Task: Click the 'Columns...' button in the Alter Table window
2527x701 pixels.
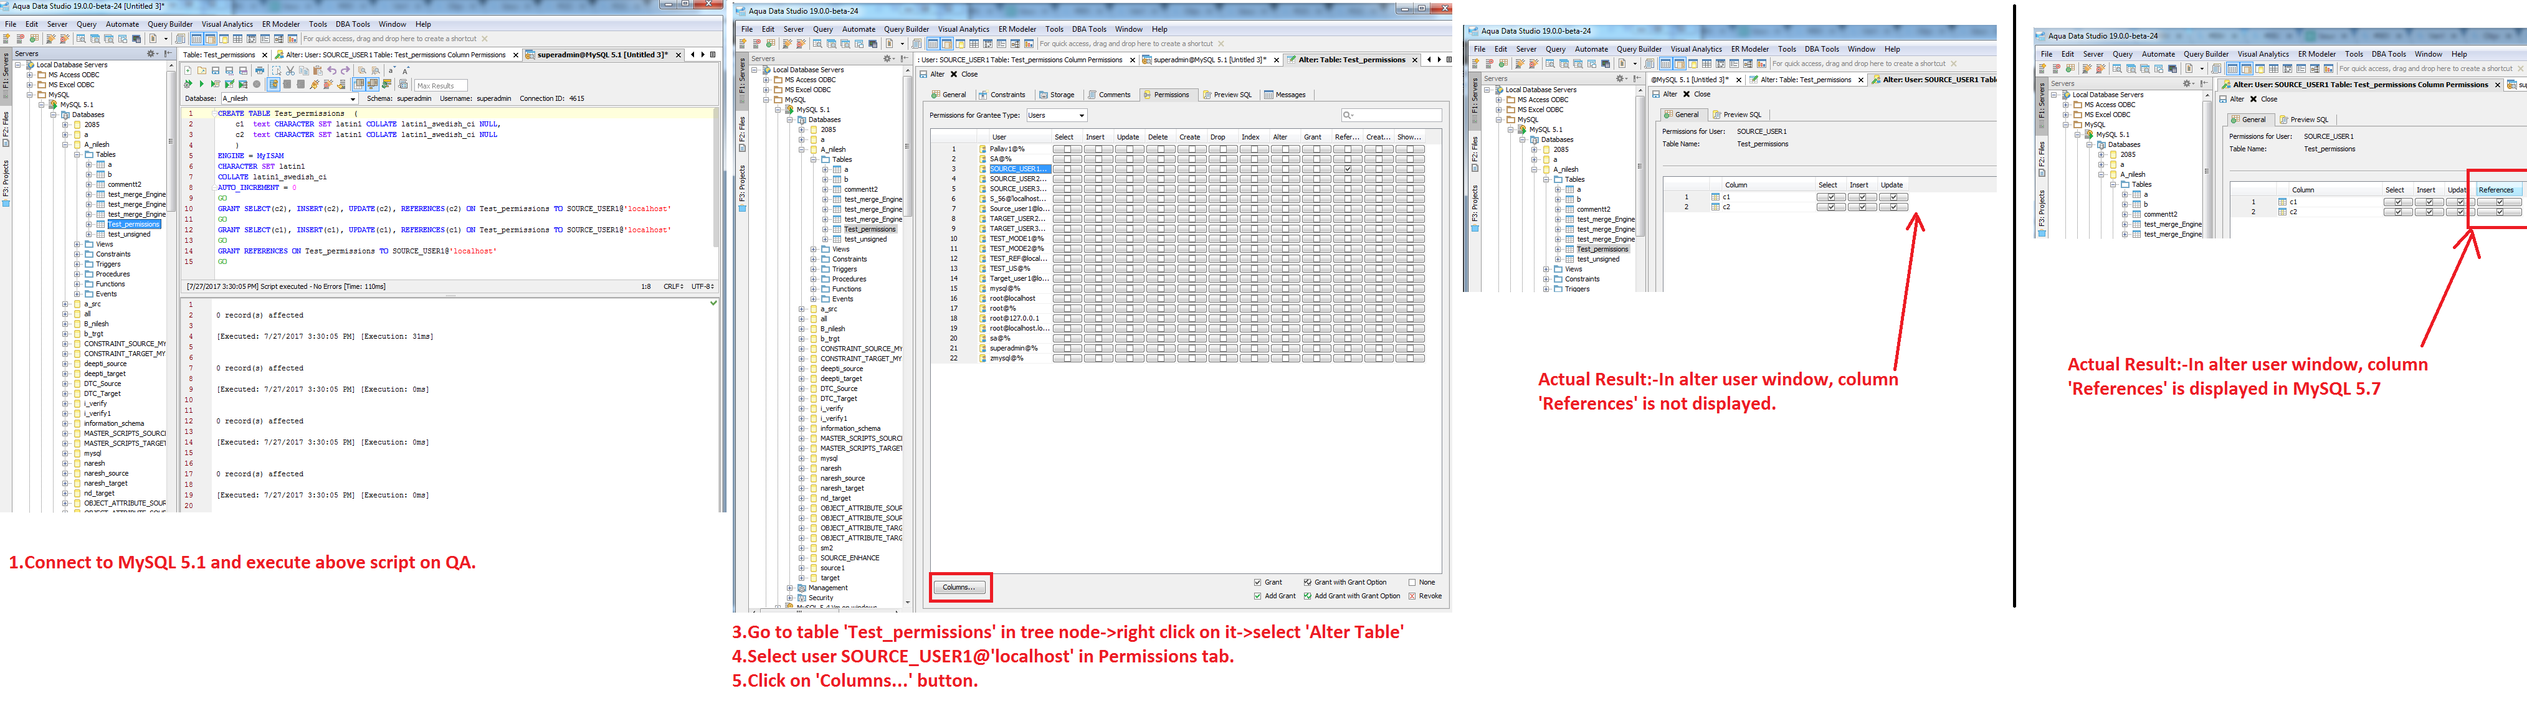Action: click(x=958, y=587)
